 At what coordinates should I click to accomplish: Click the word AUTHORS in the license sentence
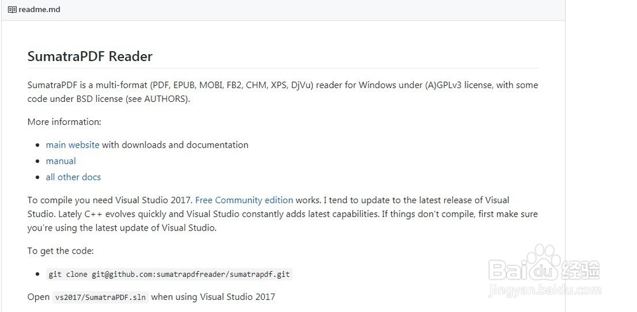pyautogui.click(x=166, y=99)
